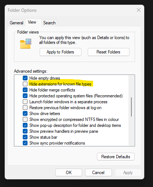Uncheck Hide empty drives
This screenshot has height=187, width=153.
(25, 78)
